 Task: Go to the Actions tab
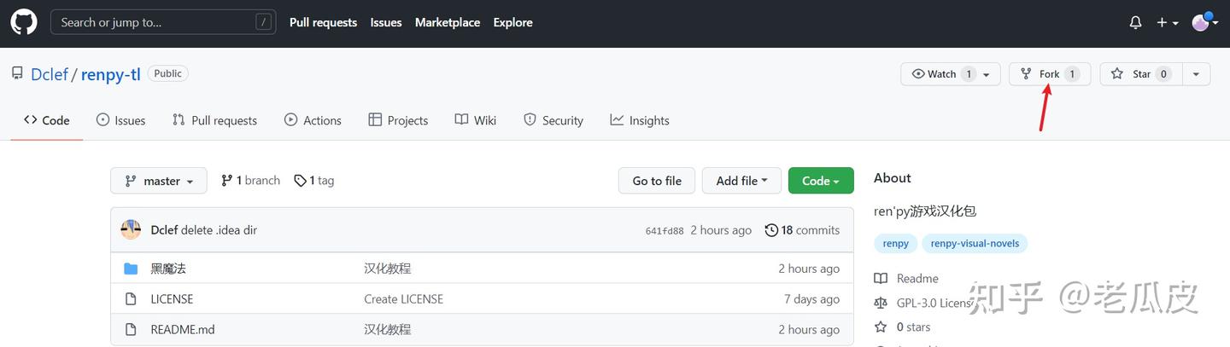(x=313, y=120)
